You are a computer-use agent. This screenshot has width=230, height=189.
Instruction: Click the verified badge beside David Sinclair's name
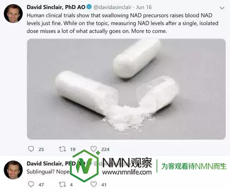click(x=89, y=7)
